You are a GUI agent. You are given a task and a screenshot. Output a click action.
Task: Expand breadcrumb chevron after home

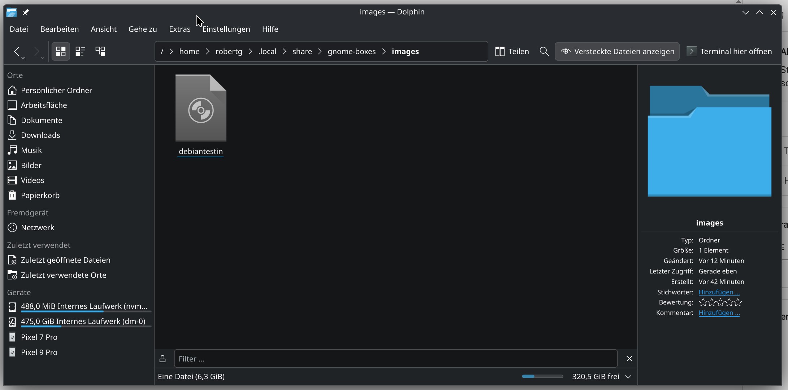click(x=208, y=51)
